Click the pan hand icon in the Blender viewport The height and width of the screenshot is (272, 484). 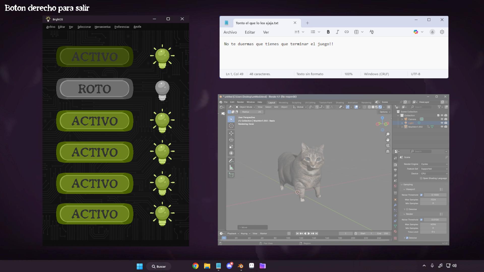[x=388, y=140]
